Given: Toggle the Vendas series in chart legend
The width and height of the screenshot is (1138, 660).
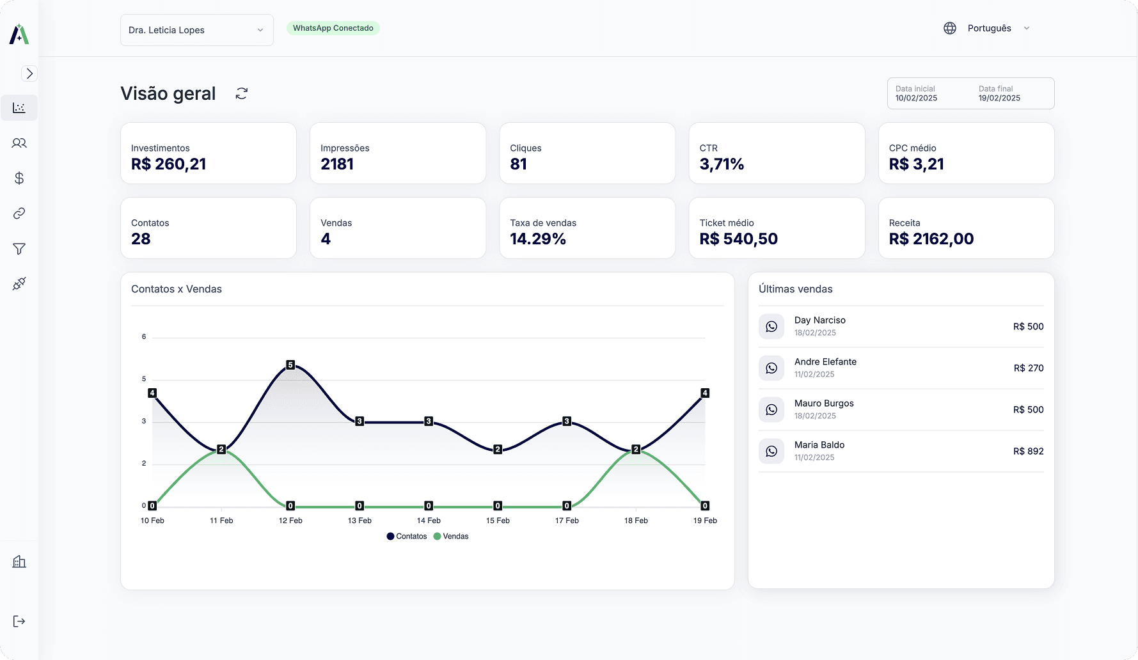Looking at the screenshot, I should pos(451,537).
